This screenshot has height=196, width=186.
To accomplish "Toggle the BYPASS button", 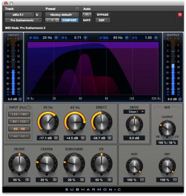I will click(103, 15).
